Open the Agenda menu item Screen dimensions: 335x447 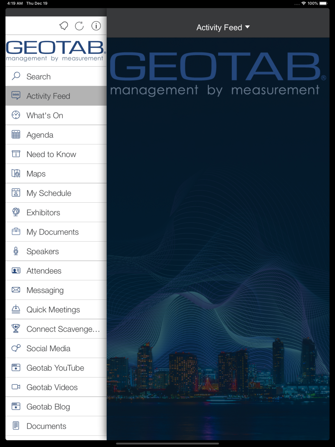coord(56,135)
